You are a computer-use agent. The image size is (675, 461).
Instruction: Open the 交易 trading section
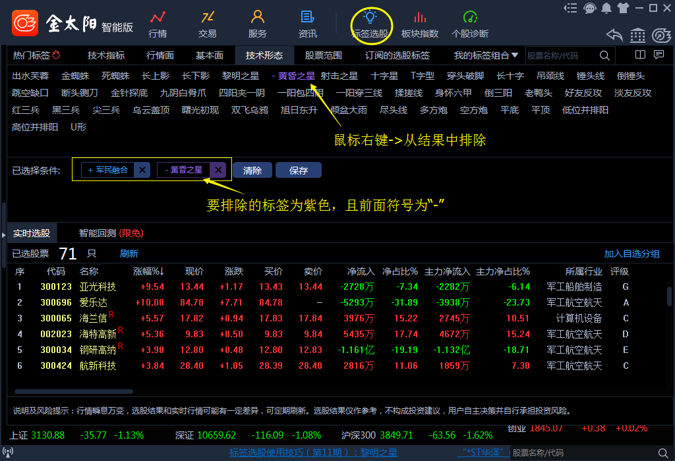(x=208, y=24)
